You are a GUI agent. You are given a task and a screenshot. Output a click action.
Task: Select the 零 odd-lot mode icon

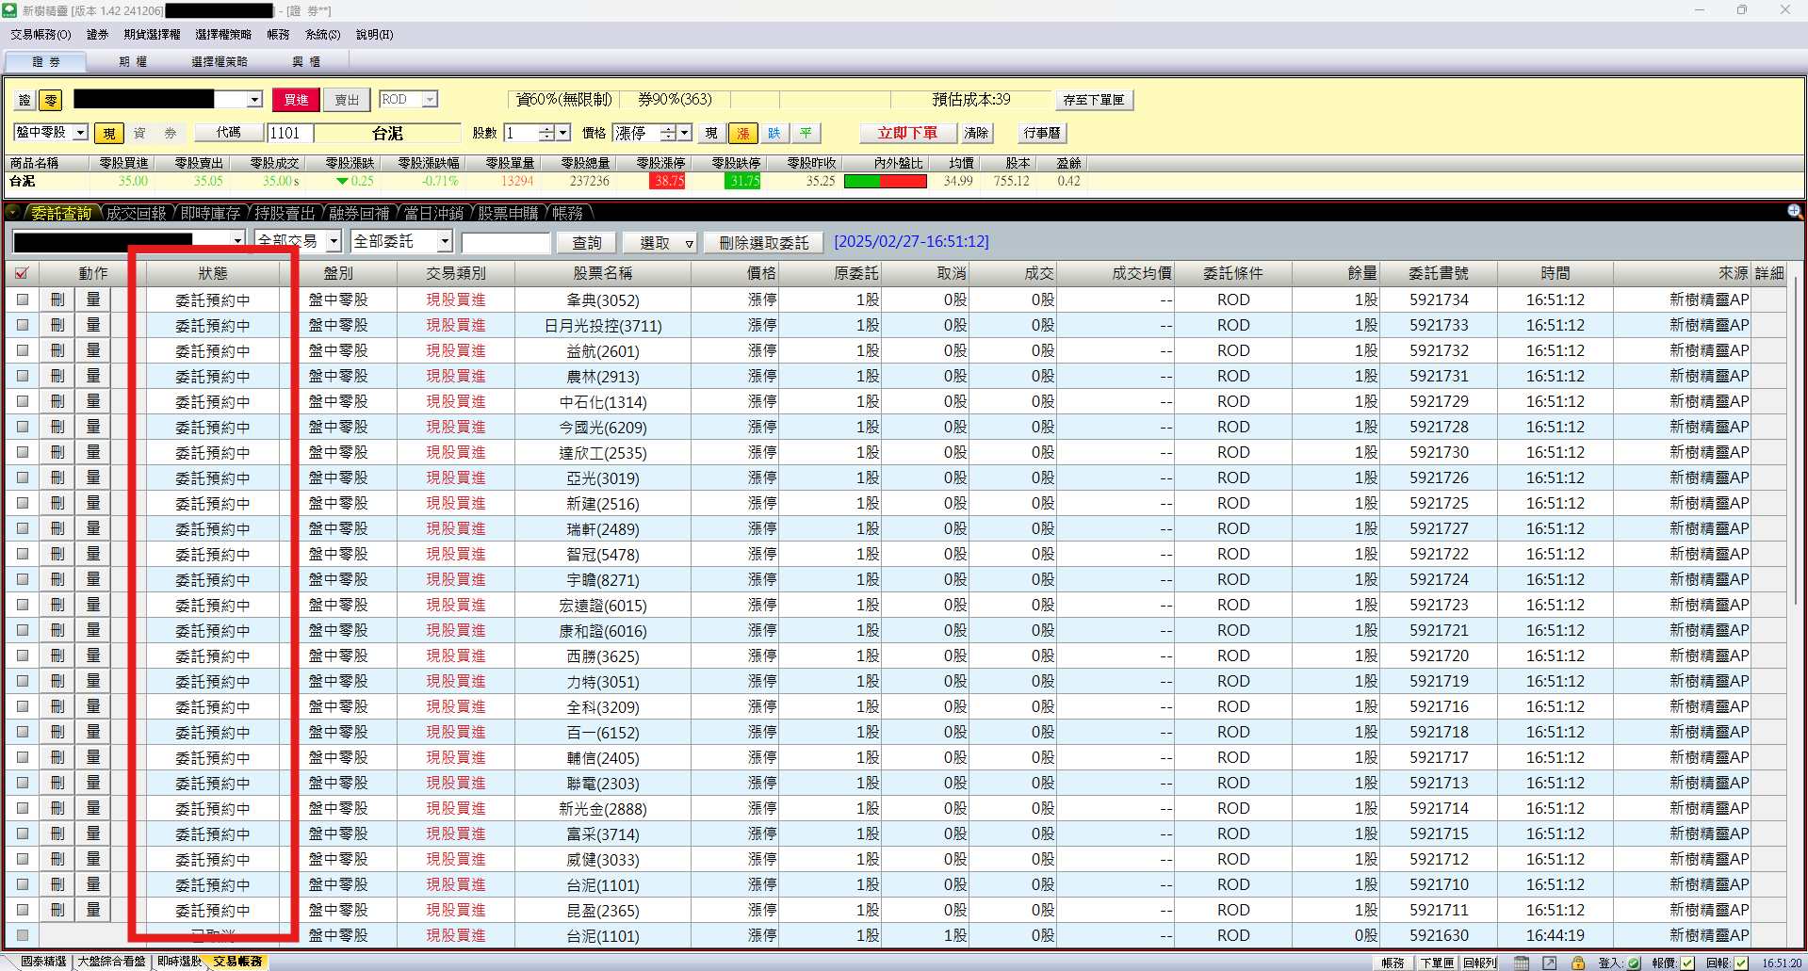[51, 100]
